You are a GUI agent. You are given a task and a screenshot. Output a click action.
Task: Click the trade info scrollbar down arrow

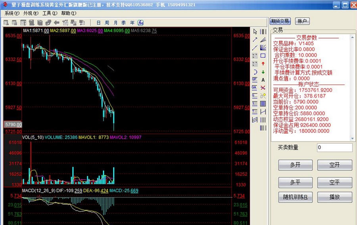point(353,138)
